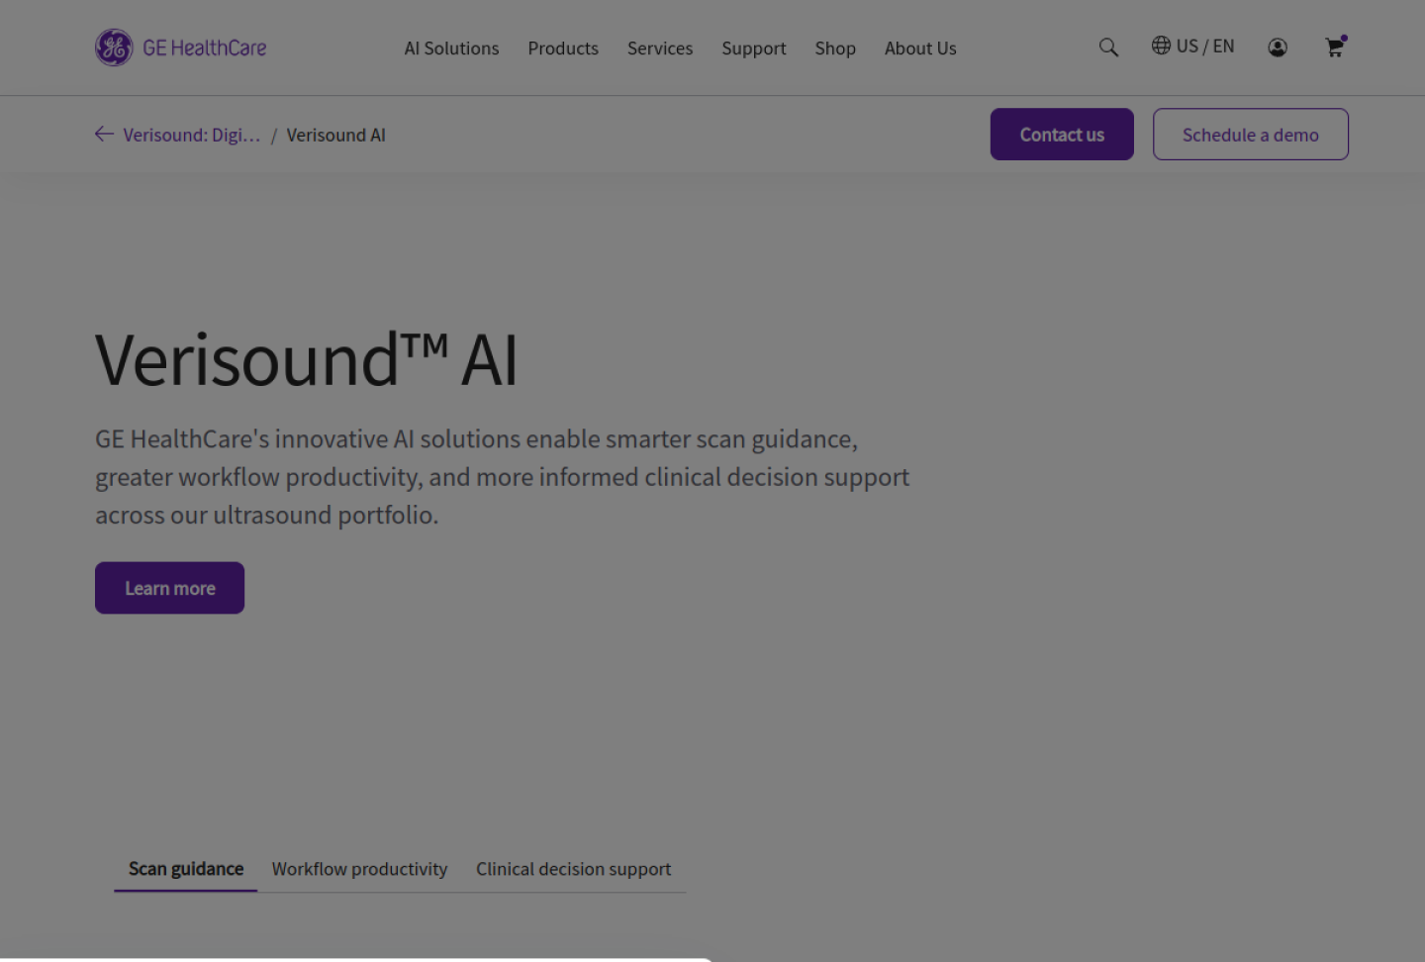The height and width of the screenshot is (962, 1425).
Task: Click the Verisound AI breadcrumb text
Action: tap(336, 135)
